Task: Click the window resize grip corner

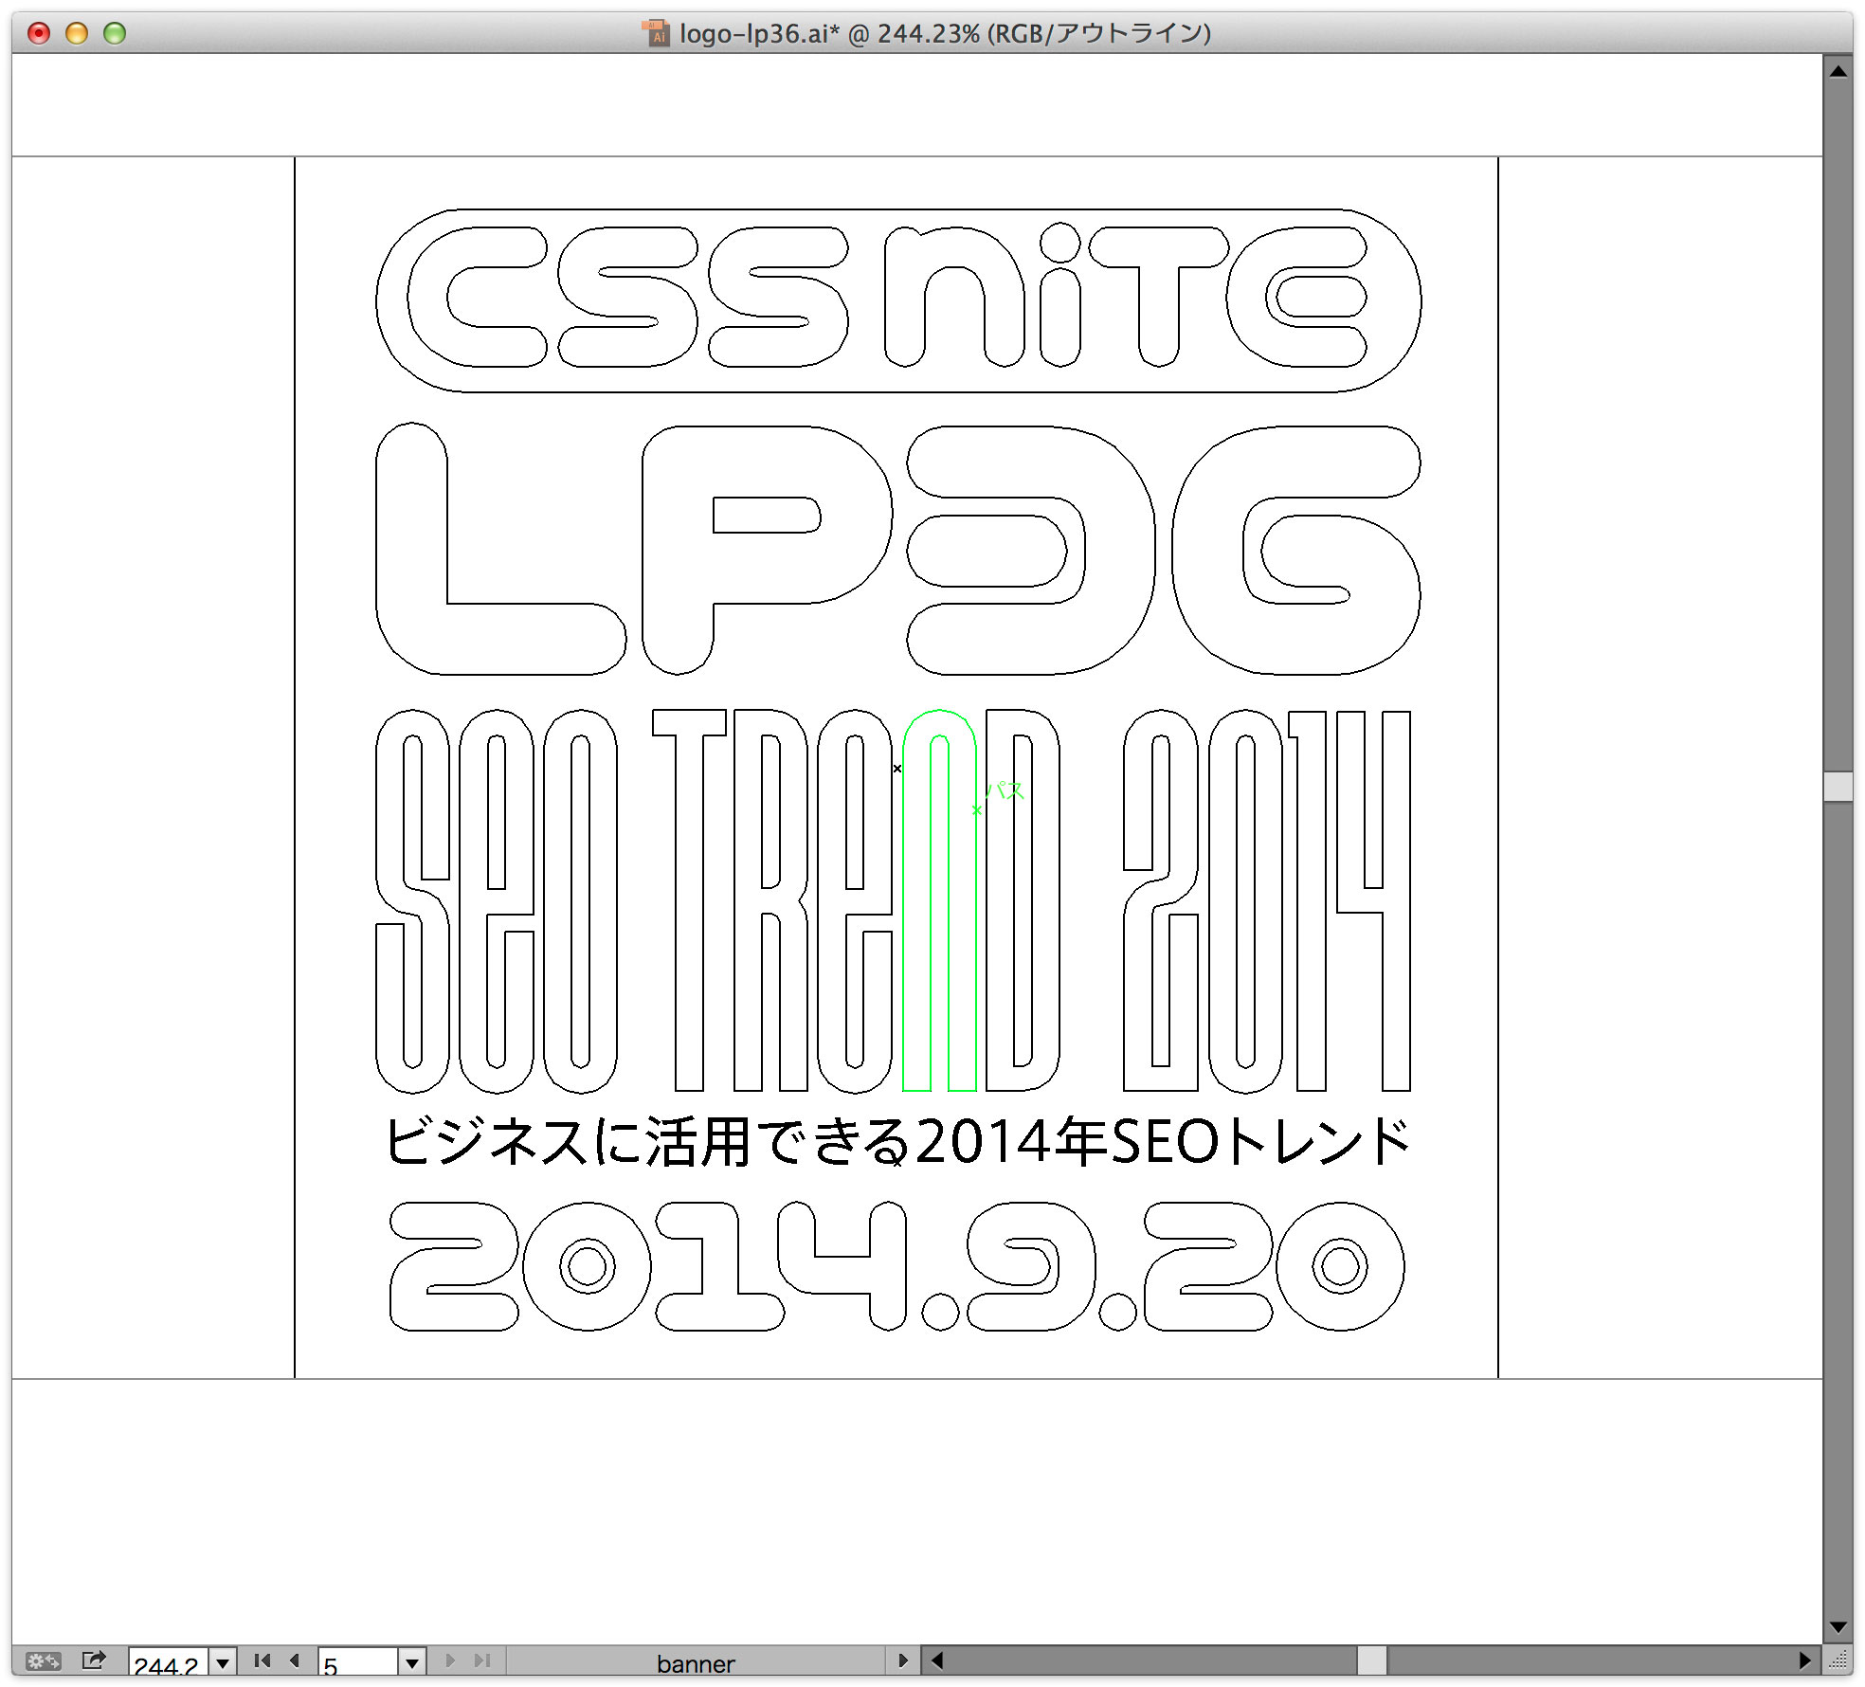Action: pos(1838,1660)
